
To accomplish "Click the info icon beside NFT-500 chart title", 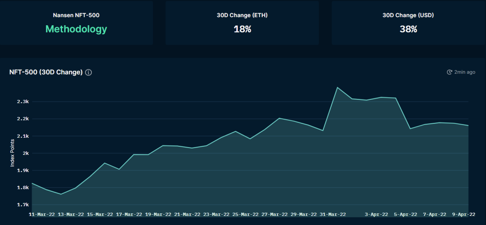I will point(89,72).
